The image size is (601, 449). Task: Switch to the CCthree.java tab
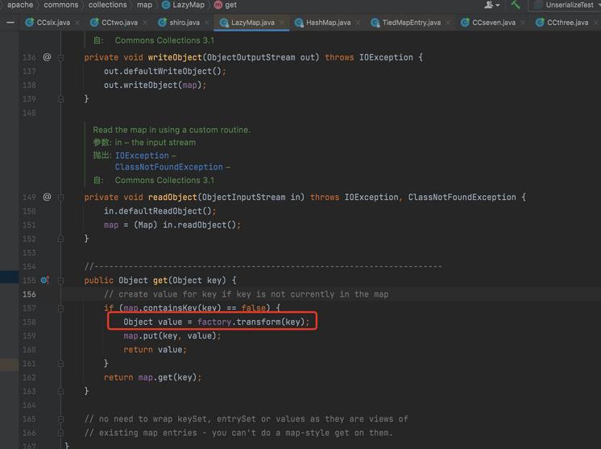562,23
